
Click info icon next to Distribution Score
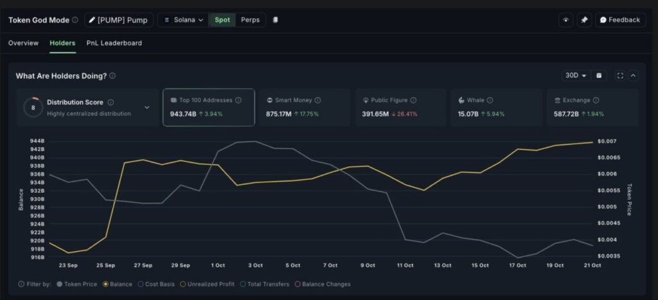tap(111, 102)
